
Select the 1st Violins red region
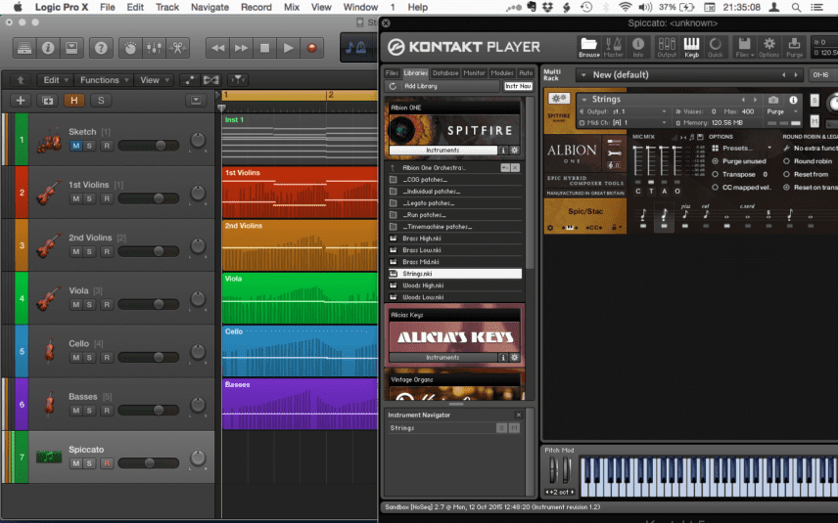click(300, 193)
